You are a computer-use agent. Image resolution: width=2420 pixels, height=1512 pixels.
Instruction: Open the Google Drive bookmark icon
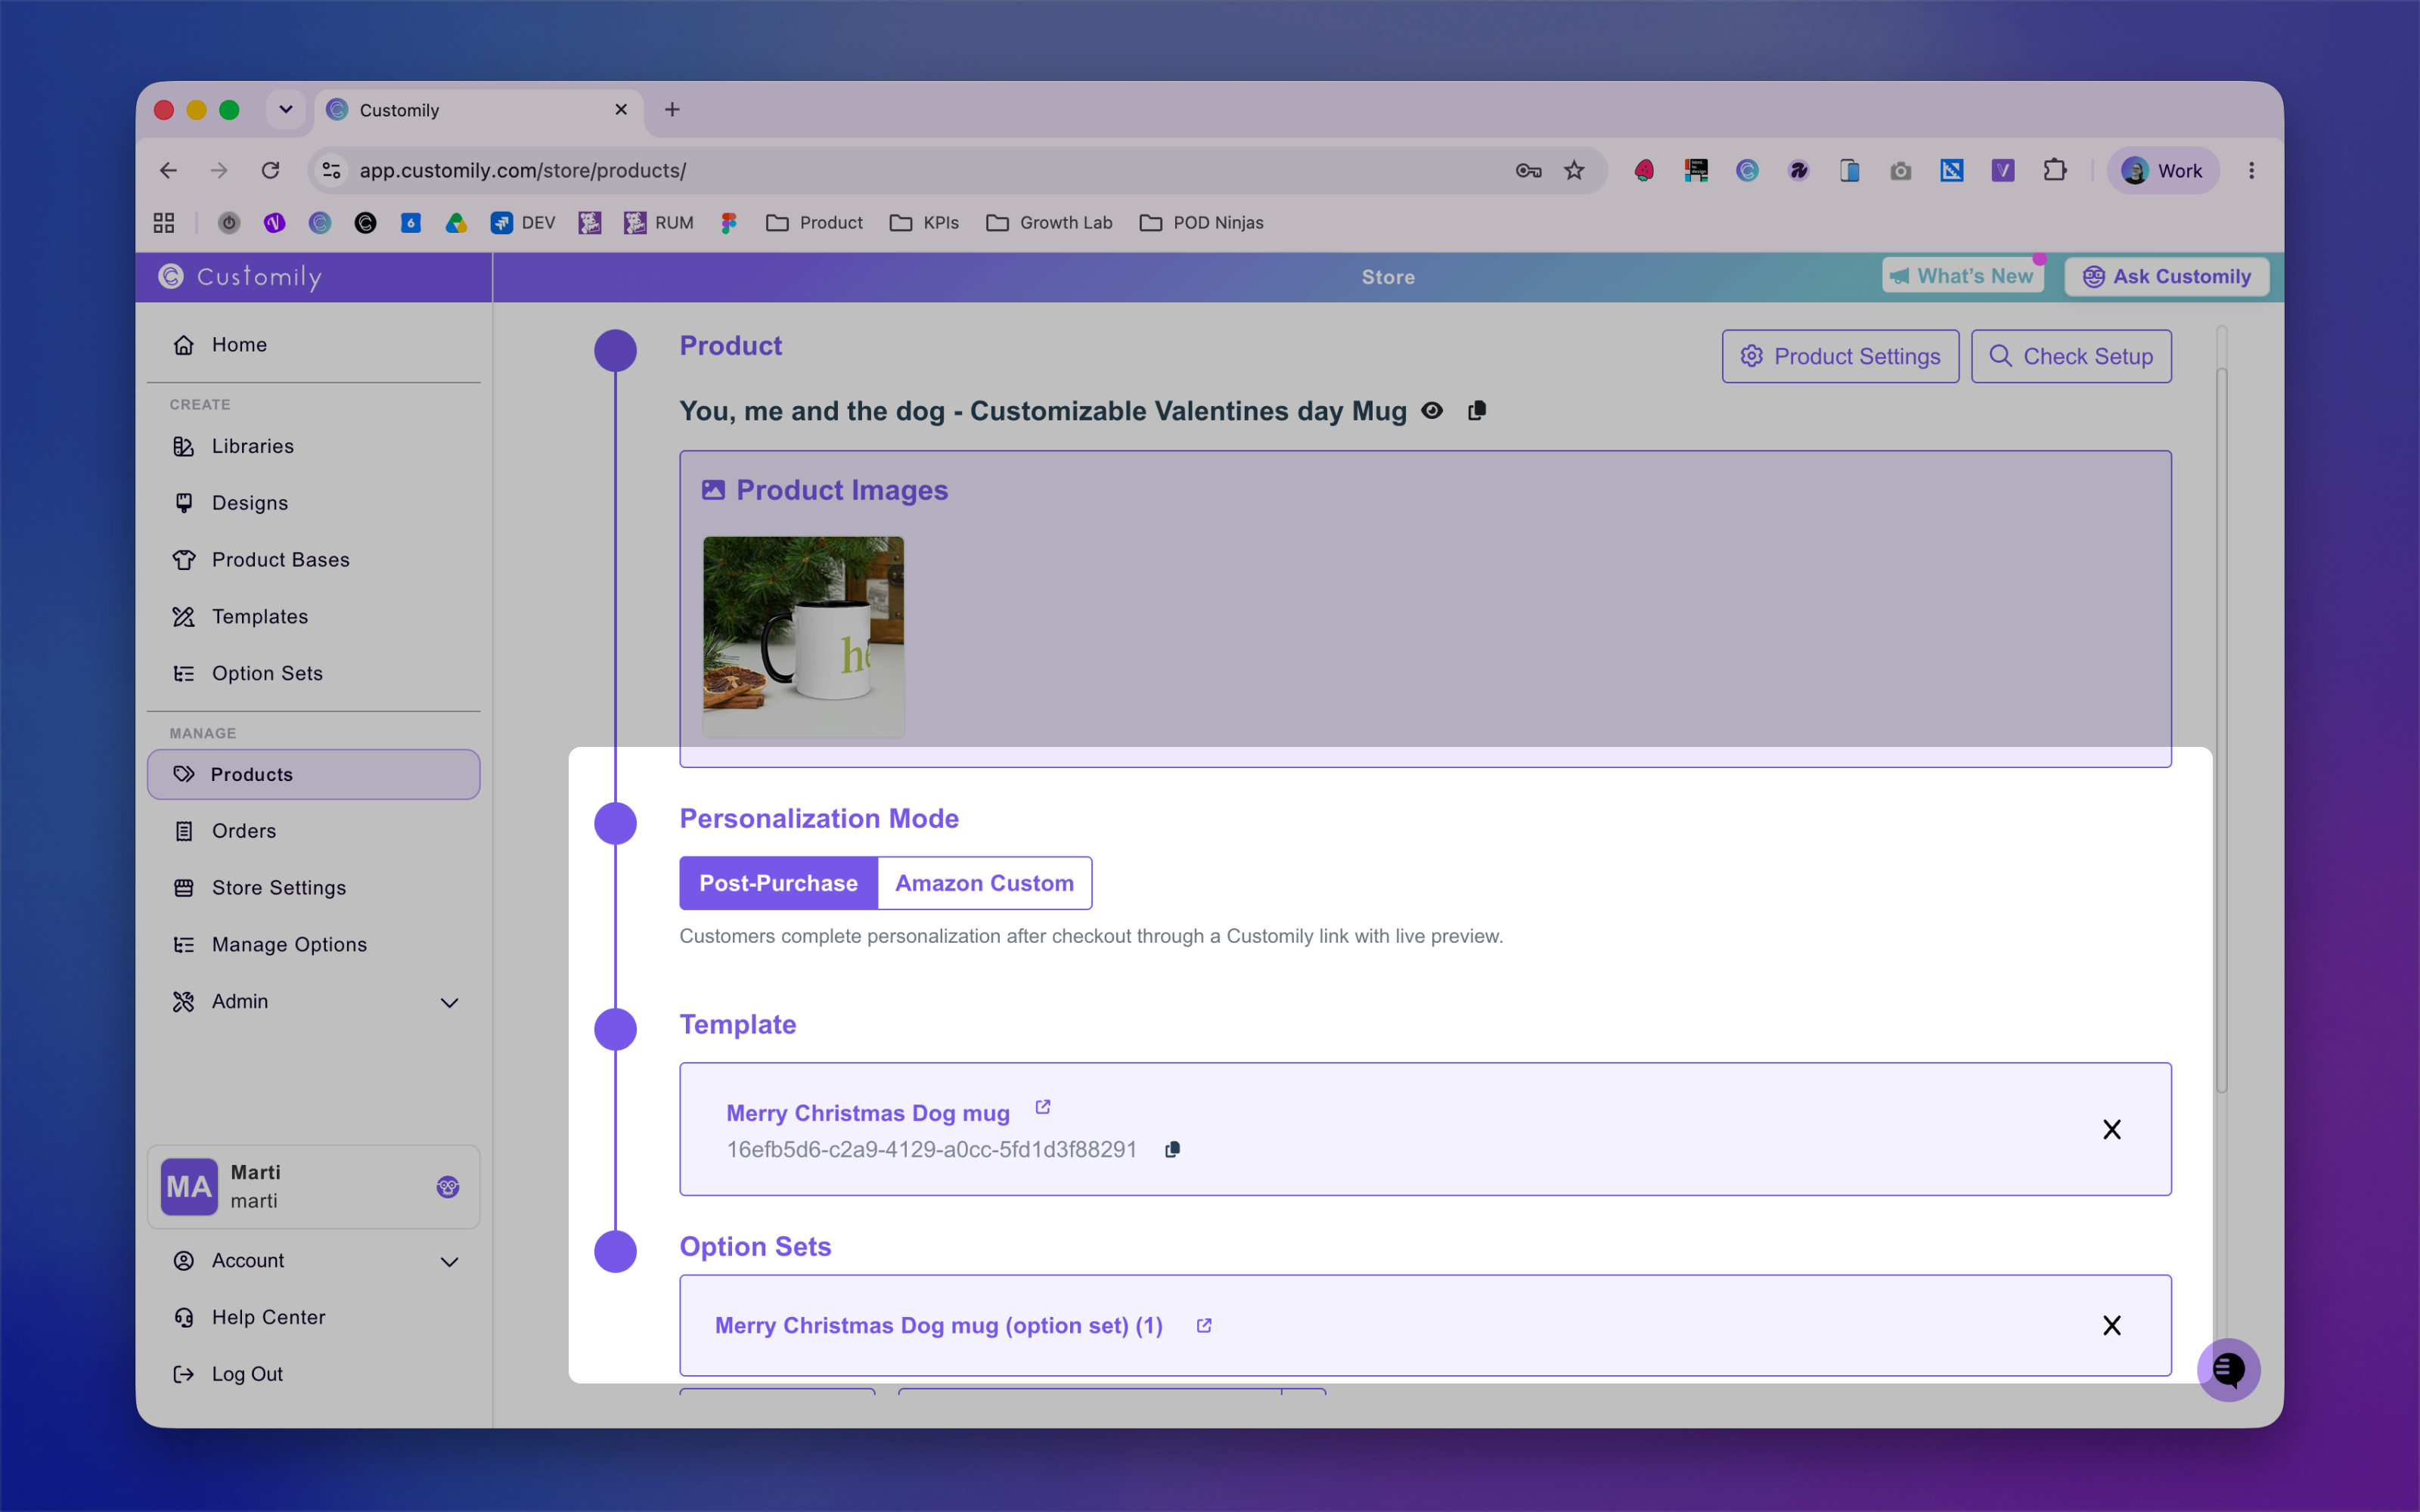point(456,223)
